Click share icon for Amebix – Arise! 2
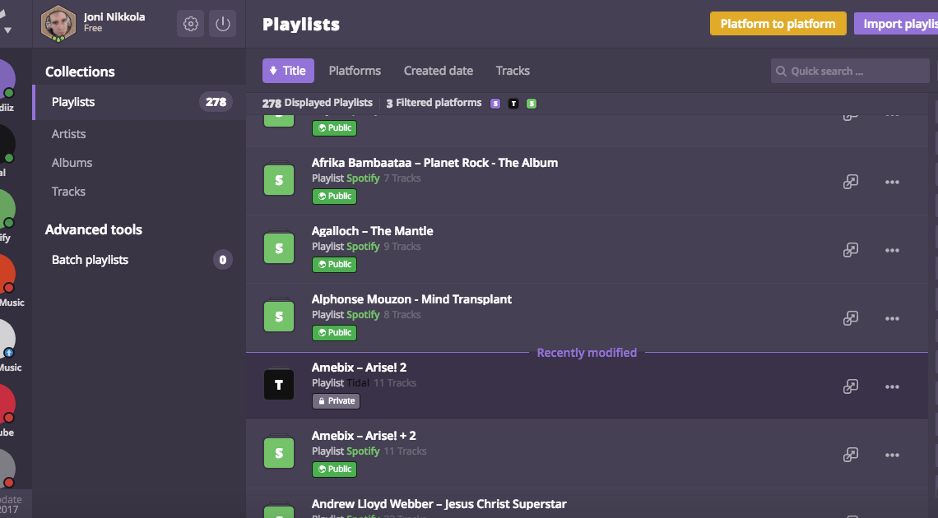Screen dimensions: 938x518 tap(851, 386)
